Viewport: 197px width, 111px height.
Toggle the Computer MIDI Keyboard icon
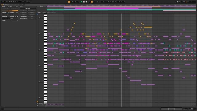pos(178,2)
